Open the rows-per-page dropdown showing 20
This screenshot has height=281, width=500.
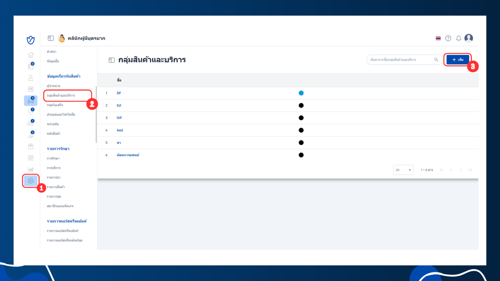coord(403,170)
